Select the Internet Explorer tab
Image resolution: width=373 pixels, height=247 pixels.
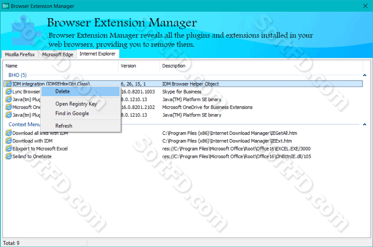click(98, 54)
